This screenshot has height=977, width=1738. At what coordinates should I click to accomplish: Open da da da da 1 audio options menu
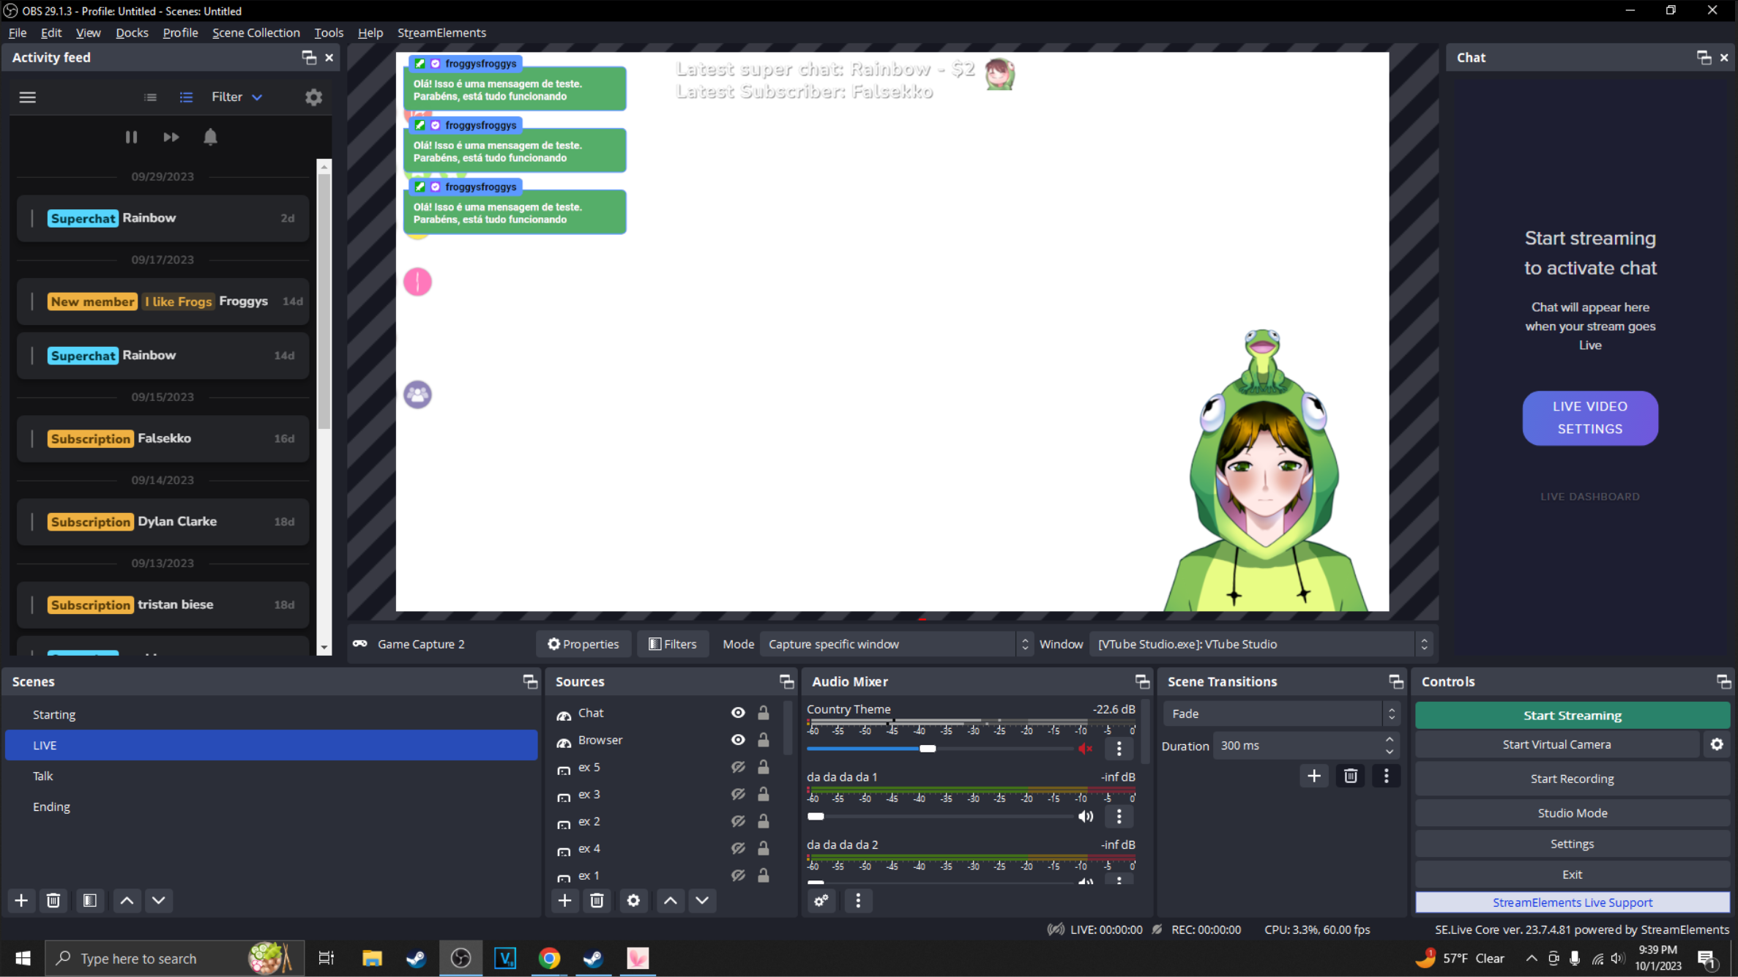click(x=1119, y=816)
